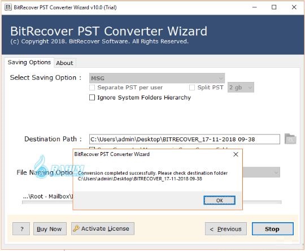Click the Buy Now button
Image resolution: width=305 pixels, height=251 pixels.
(x=50, y=229)
